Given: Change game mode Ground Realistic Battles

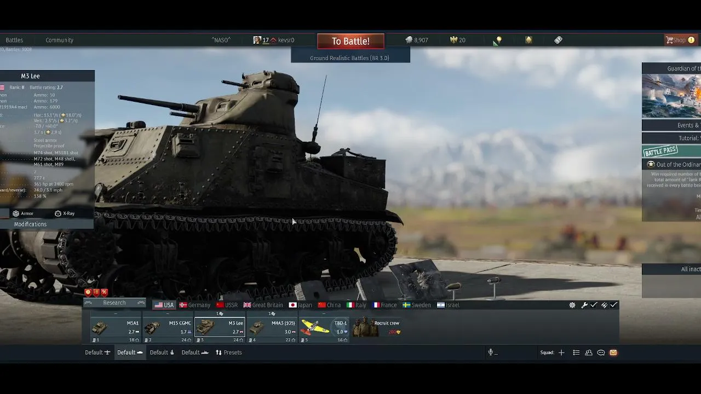Looking at the screenshot, I should click(350, 58).
